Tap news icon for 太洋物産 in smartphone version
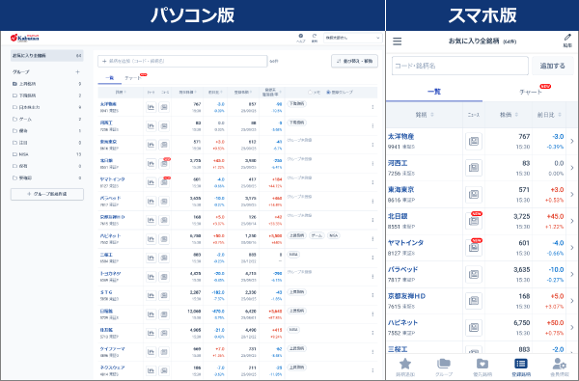The width and height of the screenshot is (579, 381). coord(474,141)
